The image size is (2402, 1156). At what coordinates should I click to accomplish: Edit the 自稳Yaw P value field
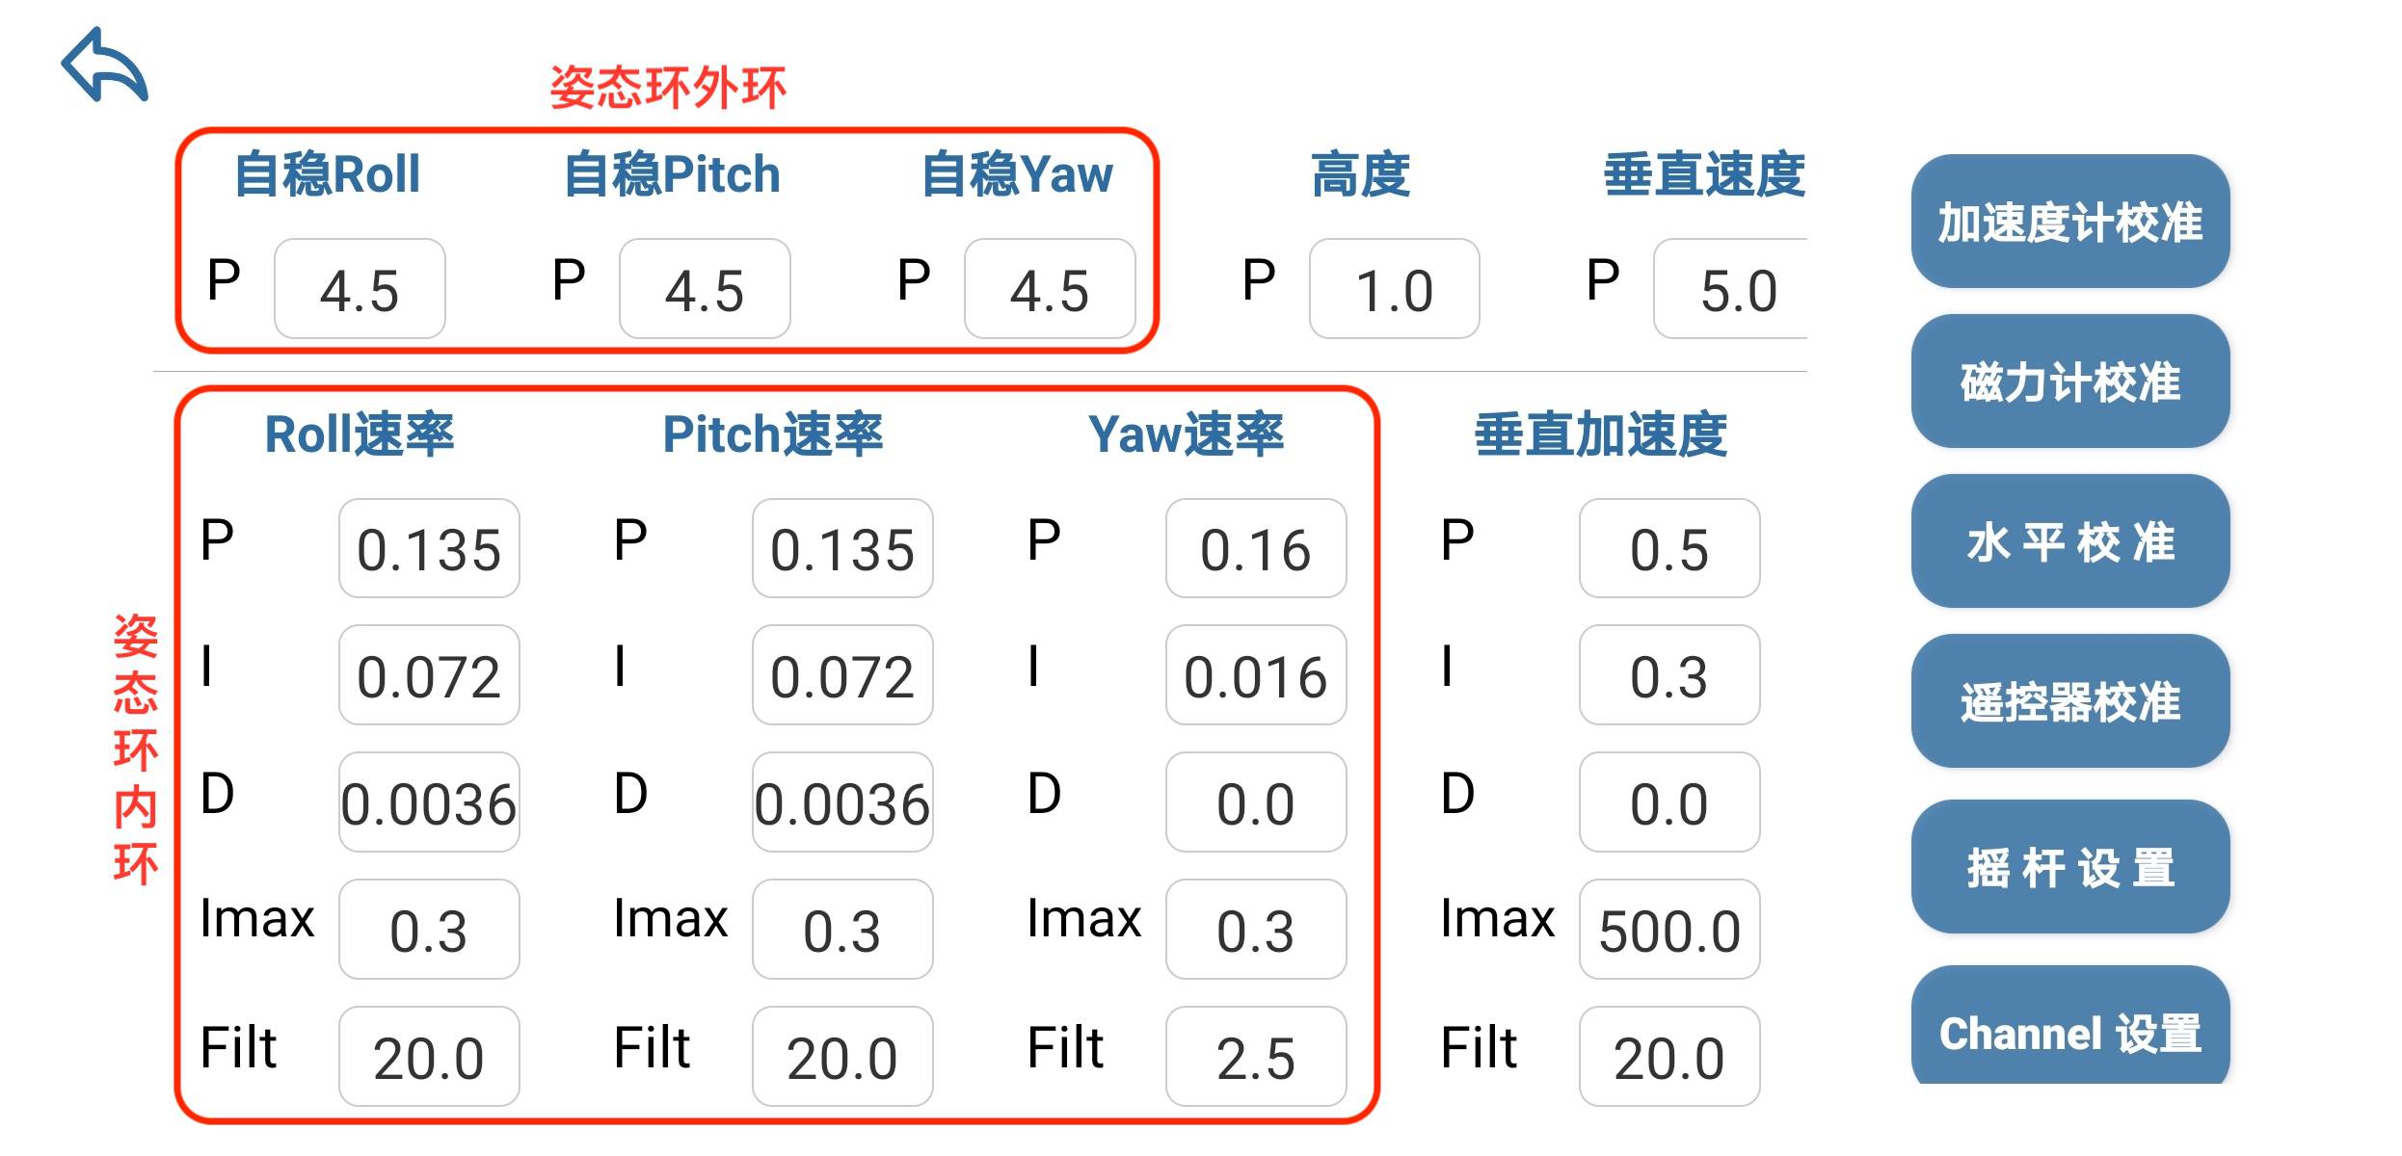click(x=1050, y=289)
